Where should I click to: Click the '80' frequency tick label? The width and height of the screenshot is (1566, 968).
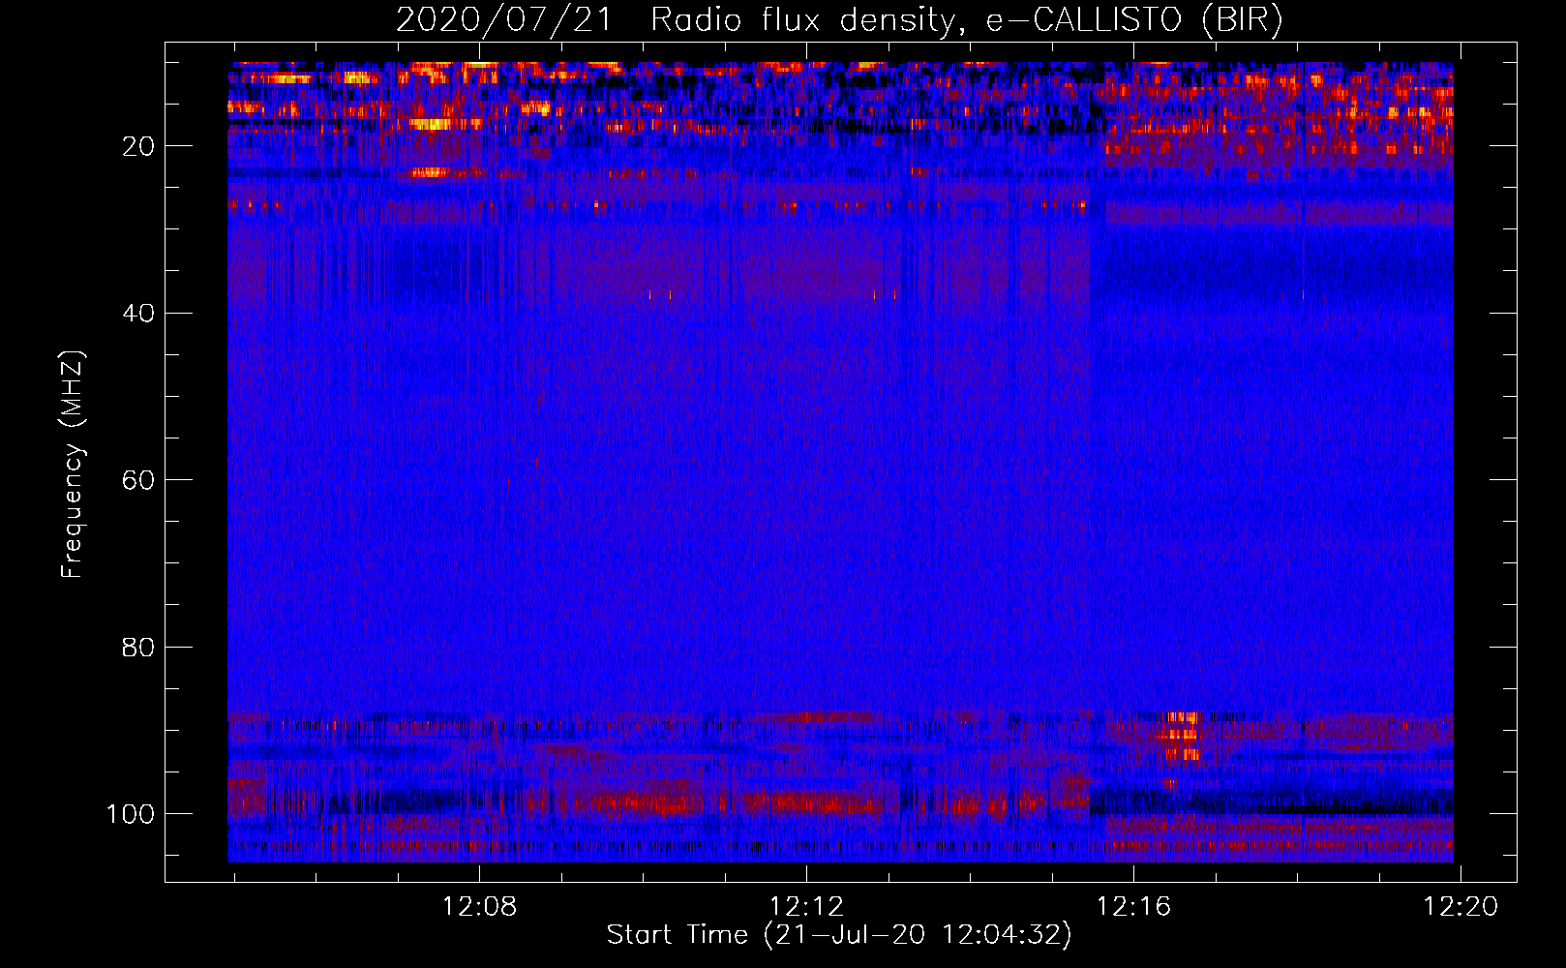pyautogui.click(x=138, y=648)
